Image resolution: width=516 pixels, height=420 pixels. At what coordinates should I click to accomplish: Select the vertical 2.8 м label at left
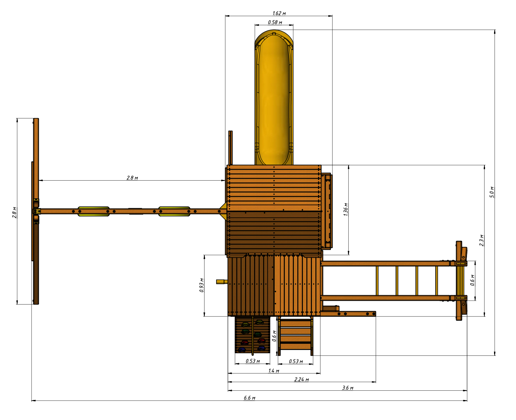click(15, 213)
